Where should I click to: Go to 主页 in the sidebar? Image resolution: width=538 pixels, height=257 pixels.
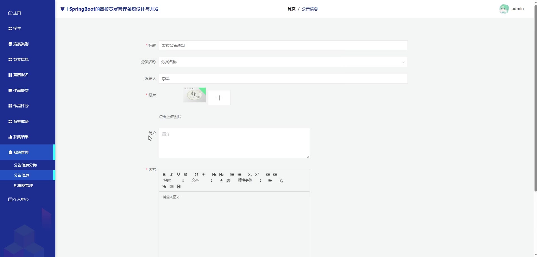point(27,13)
